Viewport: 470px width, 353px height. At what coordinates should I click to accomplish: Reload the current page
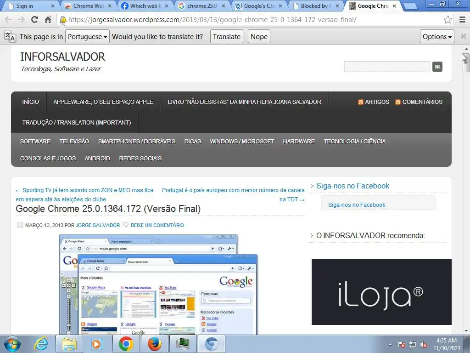click(34, 20)
